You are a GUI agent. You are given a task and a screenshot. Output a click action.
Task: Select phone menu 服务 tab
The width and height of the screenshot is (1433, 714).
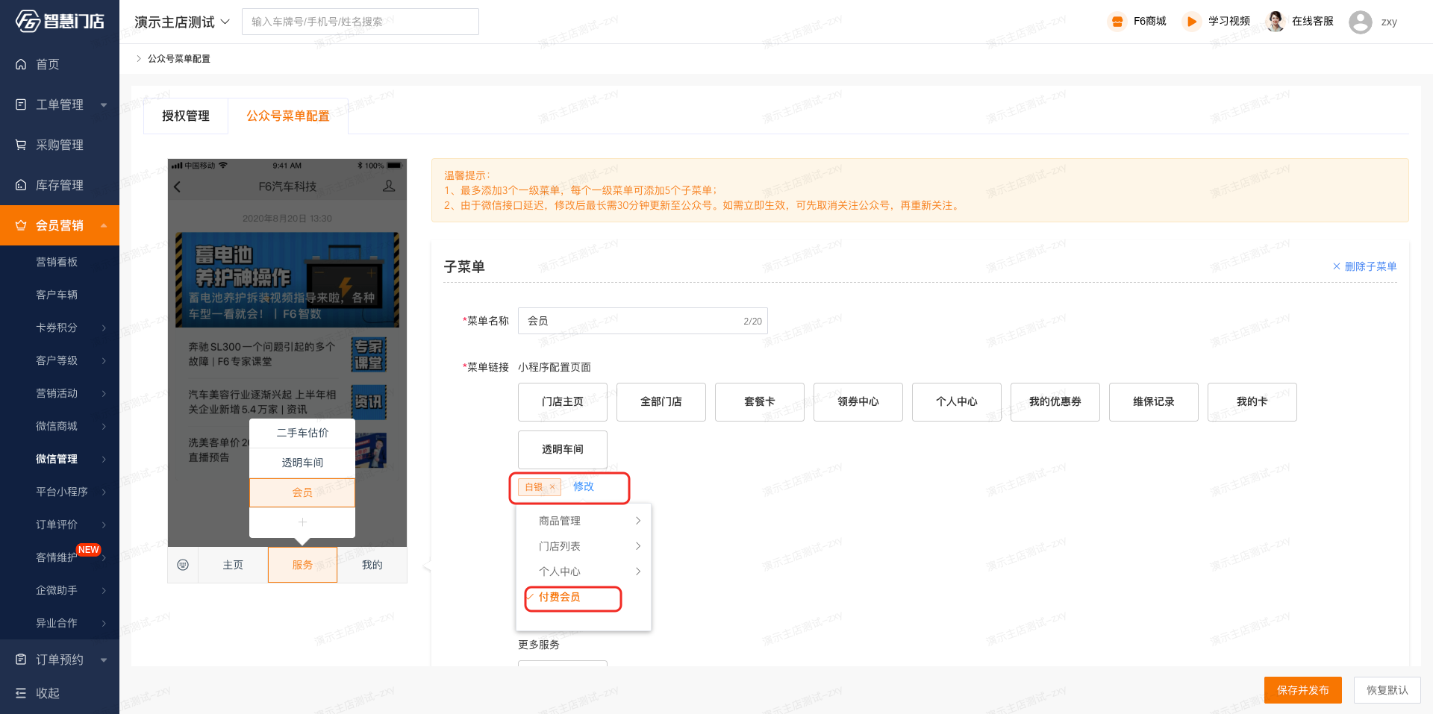[302, 565]
